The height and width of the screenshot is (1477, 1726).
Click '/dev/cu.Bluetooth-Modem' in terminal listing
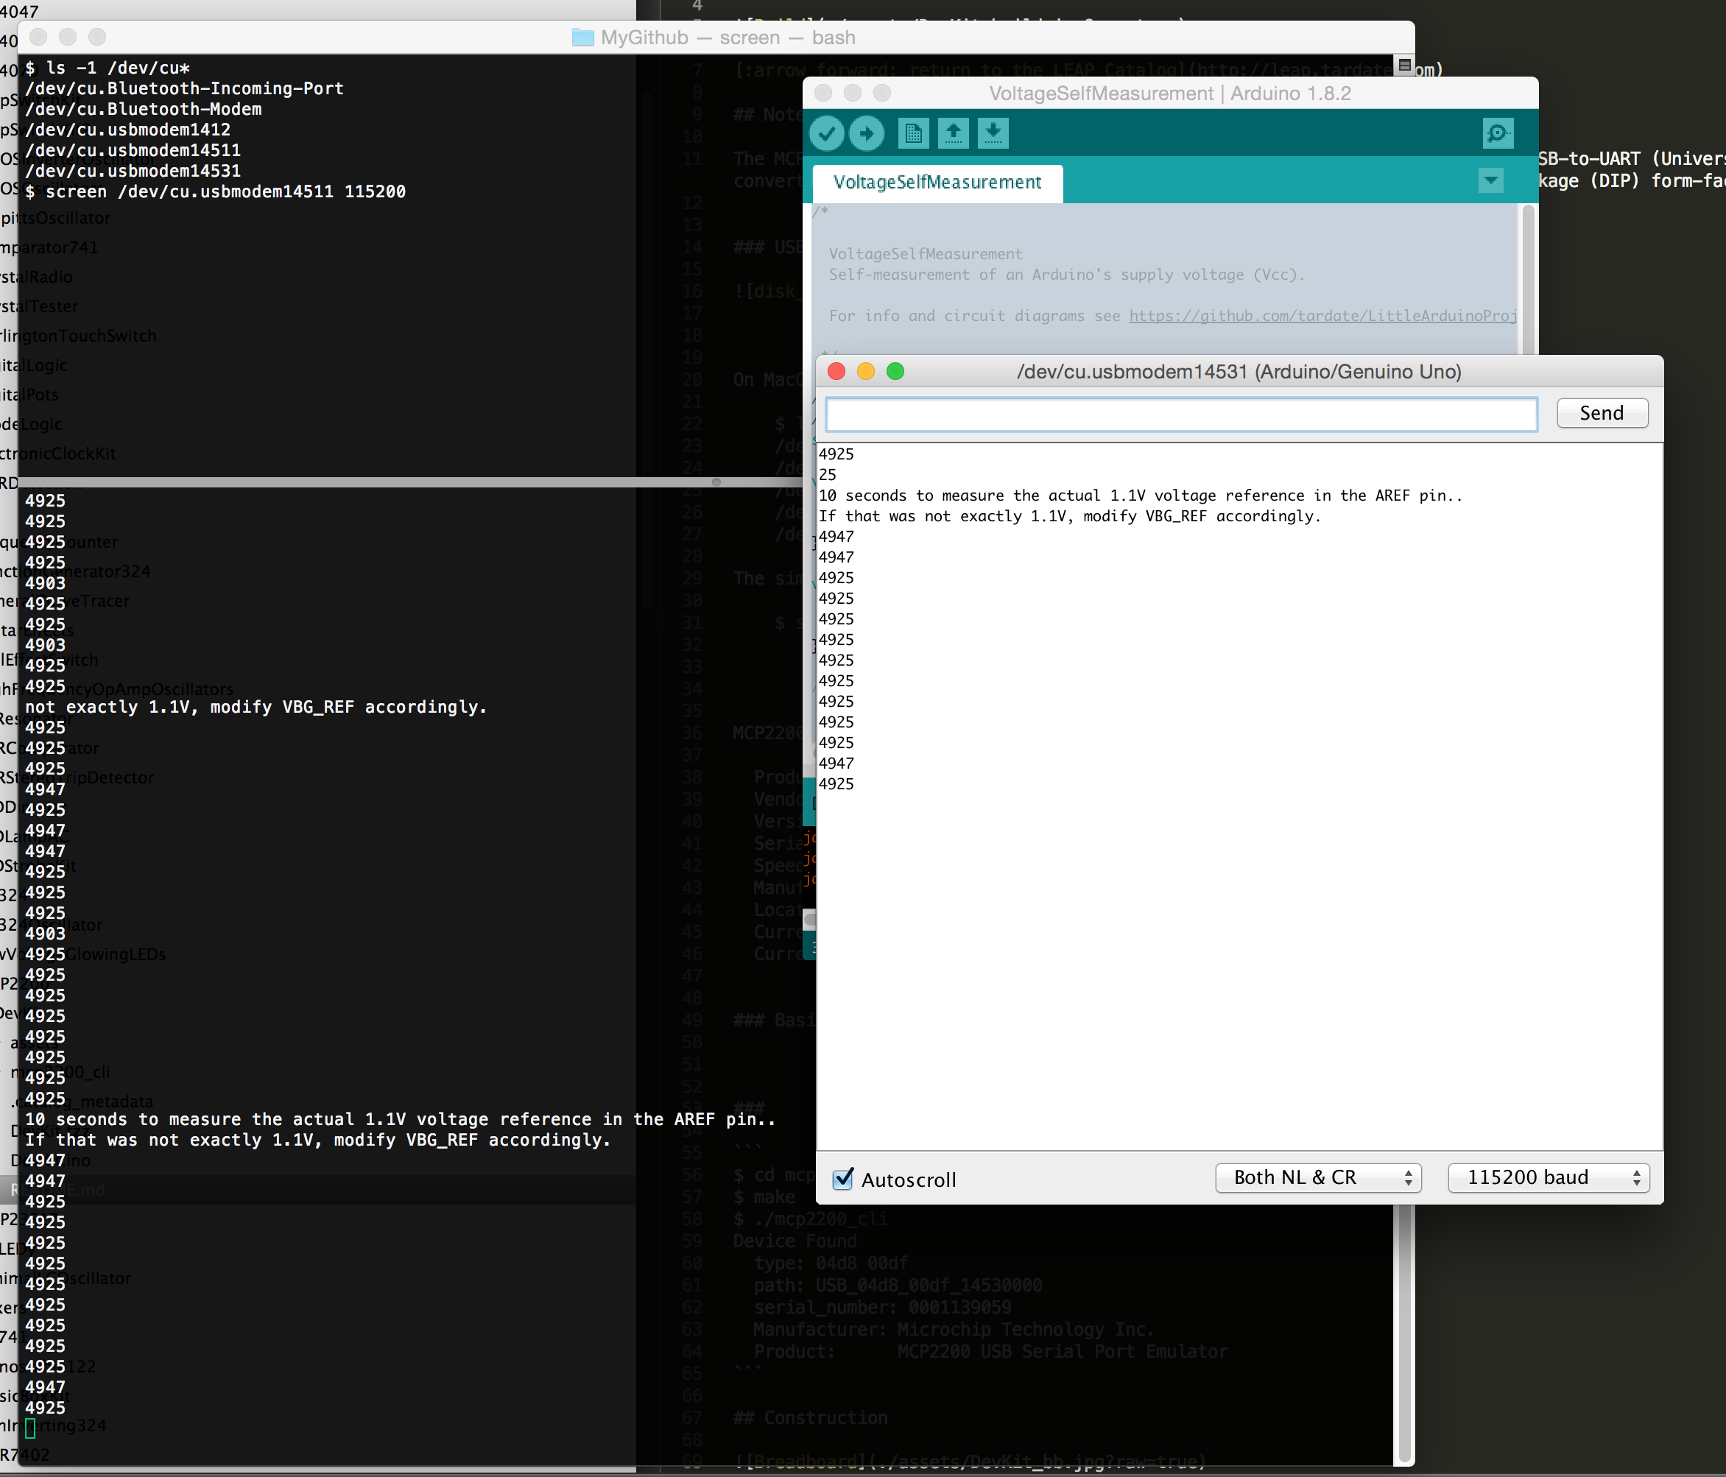[x=144, y=109]
